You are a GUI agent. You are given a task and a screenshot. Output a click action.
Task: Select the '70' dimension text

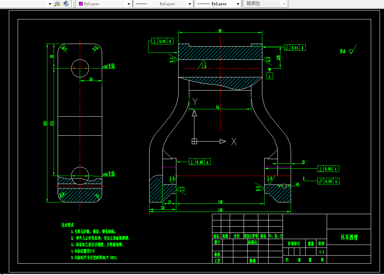tap(218, 107)
